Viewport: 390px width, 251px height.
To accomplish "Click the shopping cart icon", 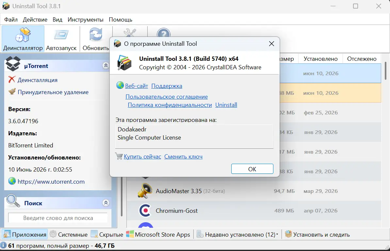I will [119, 156].
